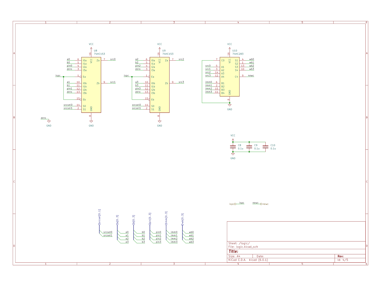Viewport: 381px width, 286px height.
Task: Pick the C10 capacitor symbol
Action: click(265, 147)
